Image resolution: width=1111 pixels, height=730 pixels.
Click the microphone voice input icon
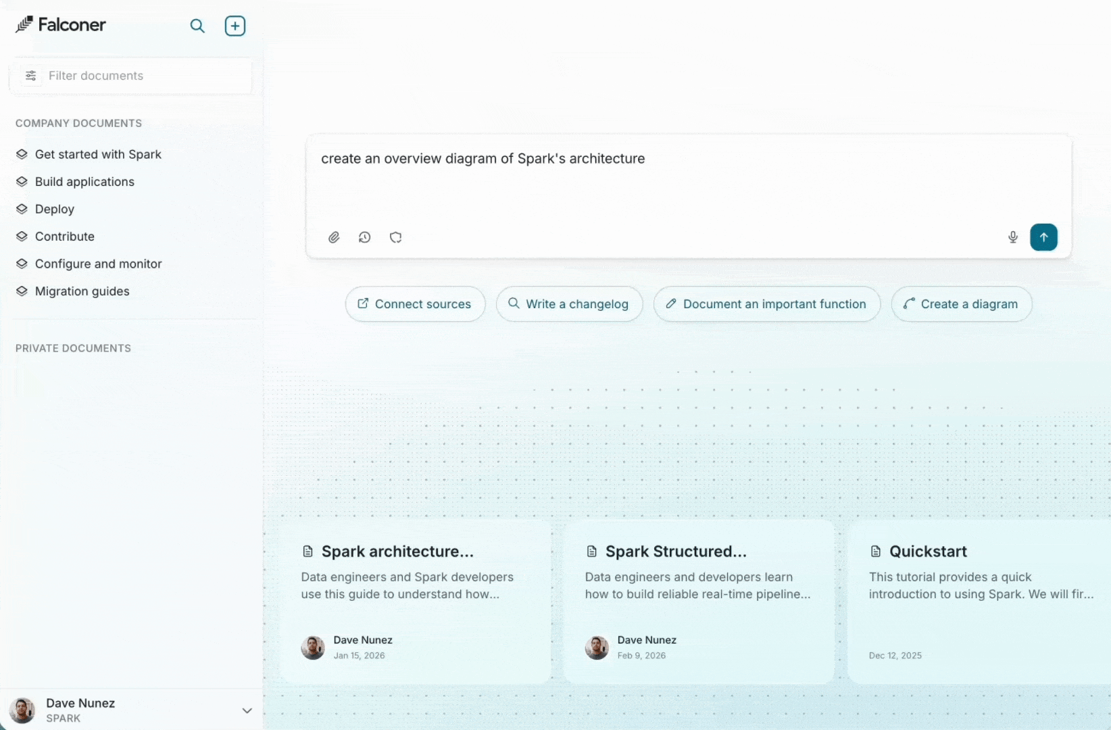[1012, 237]
